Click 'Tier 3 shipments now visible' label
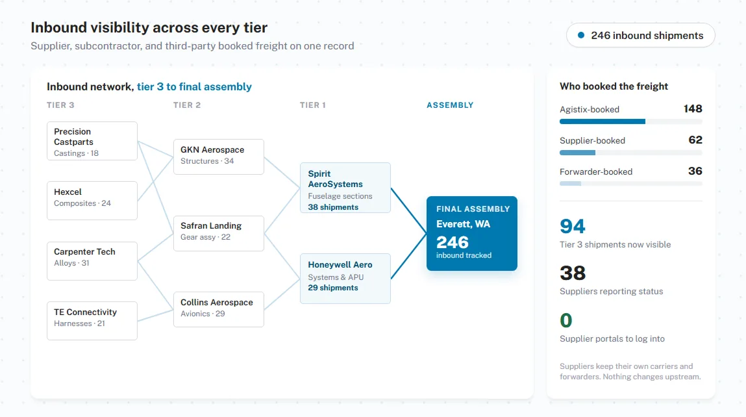 click(615, 245)
